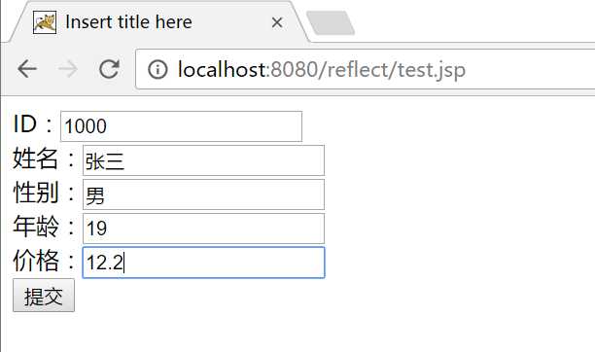Screen dimensions: 595x352
Task: Click the 性别 field containing 男
Action: coord(204,194)
